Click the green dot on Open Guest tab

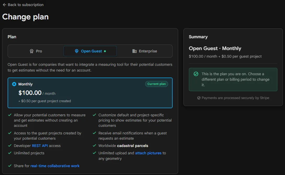tap(105, 51)
